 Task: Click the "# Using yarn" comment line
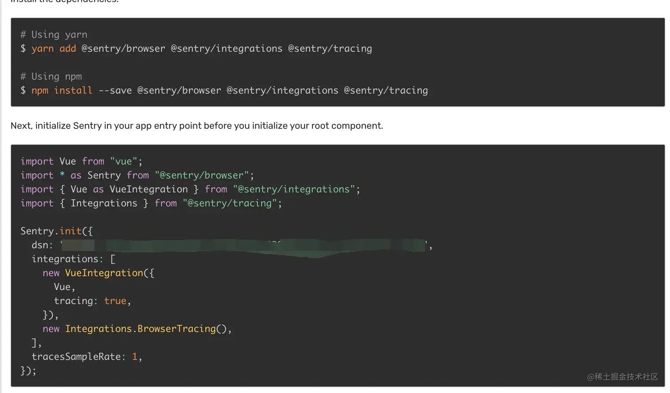54,35
